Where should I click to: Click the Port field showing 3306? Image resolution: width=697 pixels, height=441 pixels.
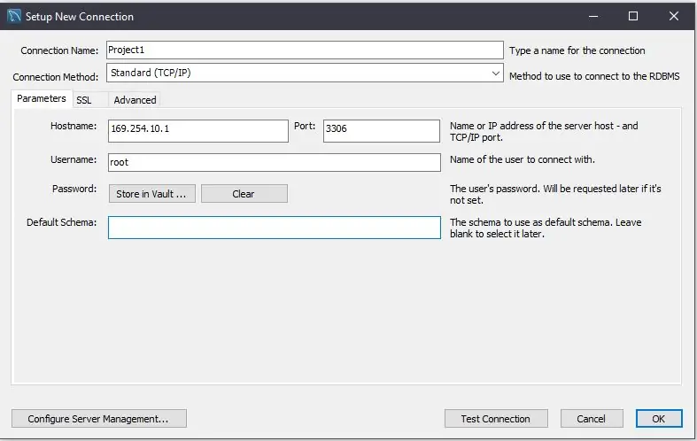(382, 131)
